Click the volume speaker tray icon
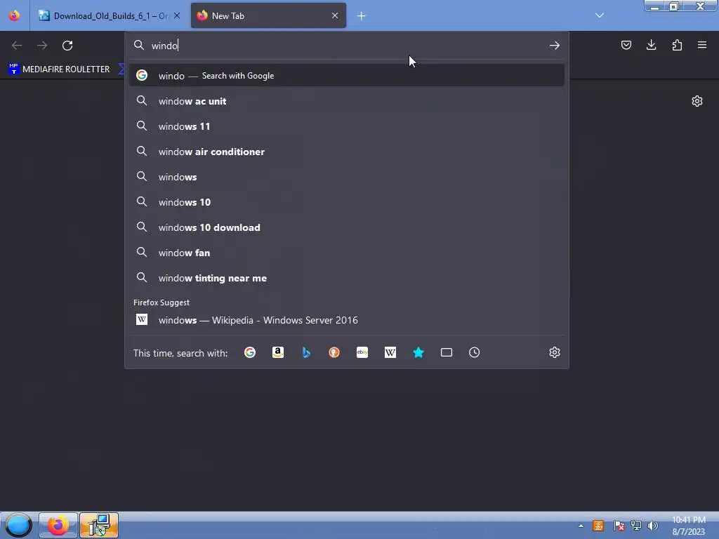Viewport: 719px width, 539px height. (x=652, y=526)
